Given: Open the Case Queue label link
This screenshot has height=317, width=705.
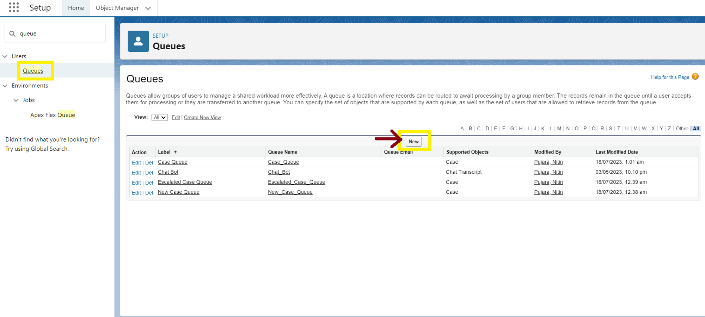Looking at the screenshot, I should click(x=172, y=162).
